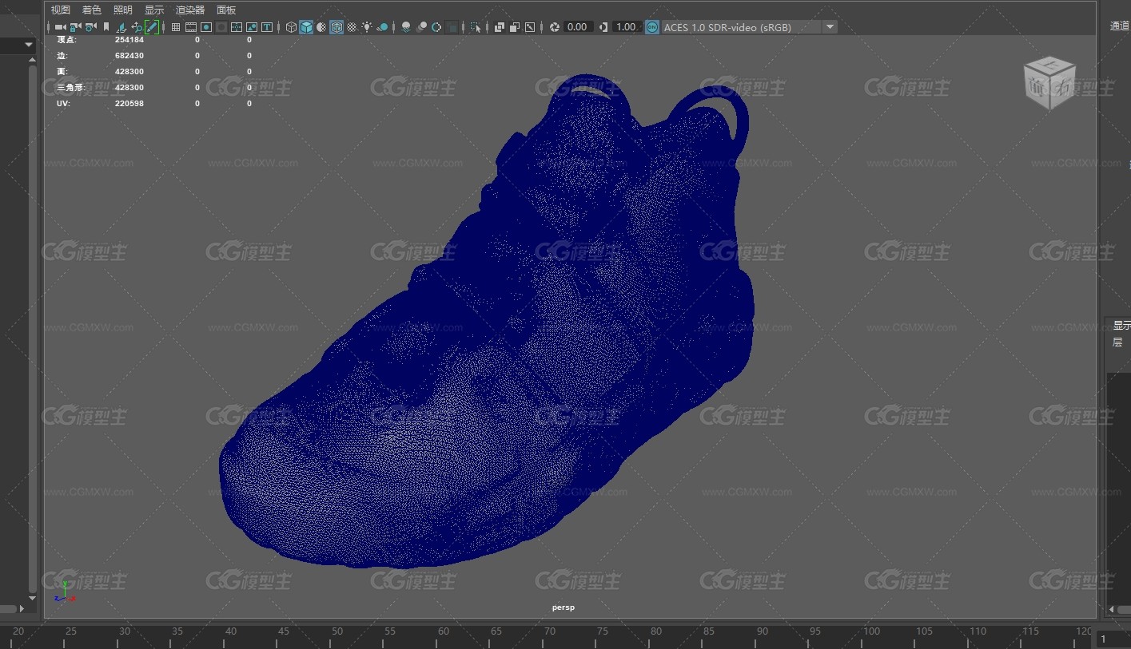Toggle the Lock Camera icon

(x=75, y=27)
